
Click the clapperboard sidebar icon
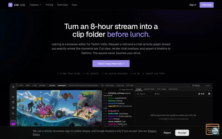click(13, 102)
